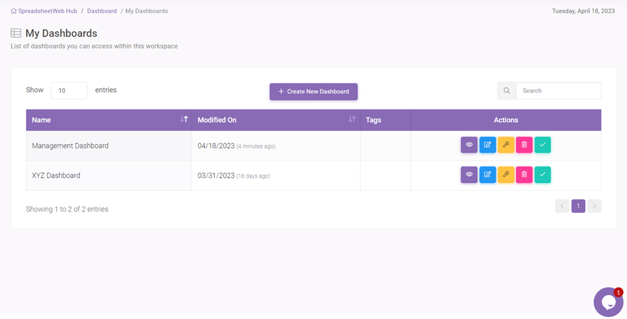Click view eye icon for Management Dashboard

469,145
